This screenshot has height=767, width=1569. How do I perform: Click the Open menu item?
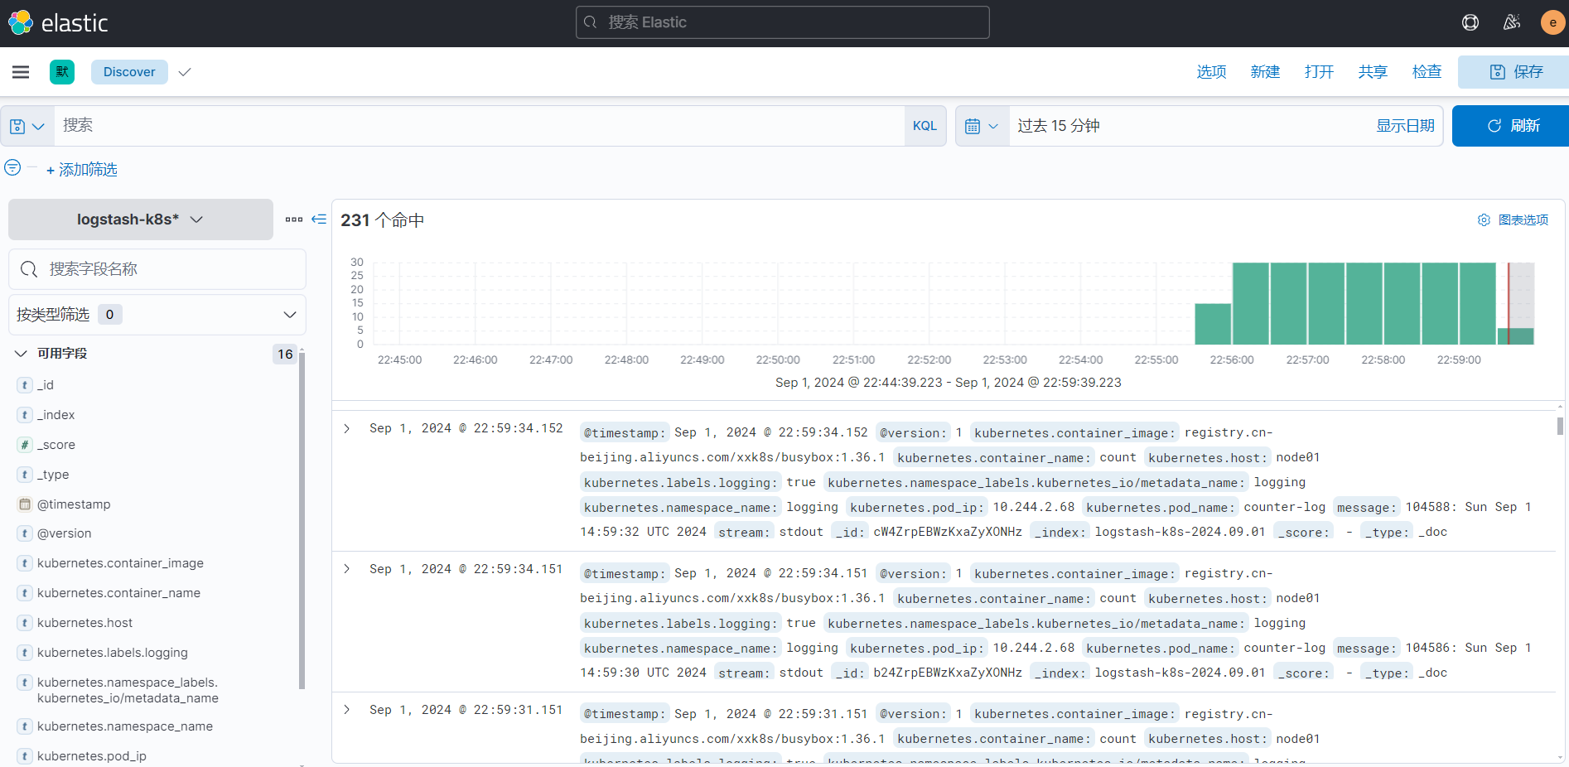click(x=1319, y=72)
